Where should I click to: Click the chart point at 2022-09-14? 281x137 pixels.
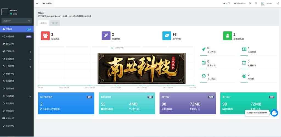[x=64, y=86]
